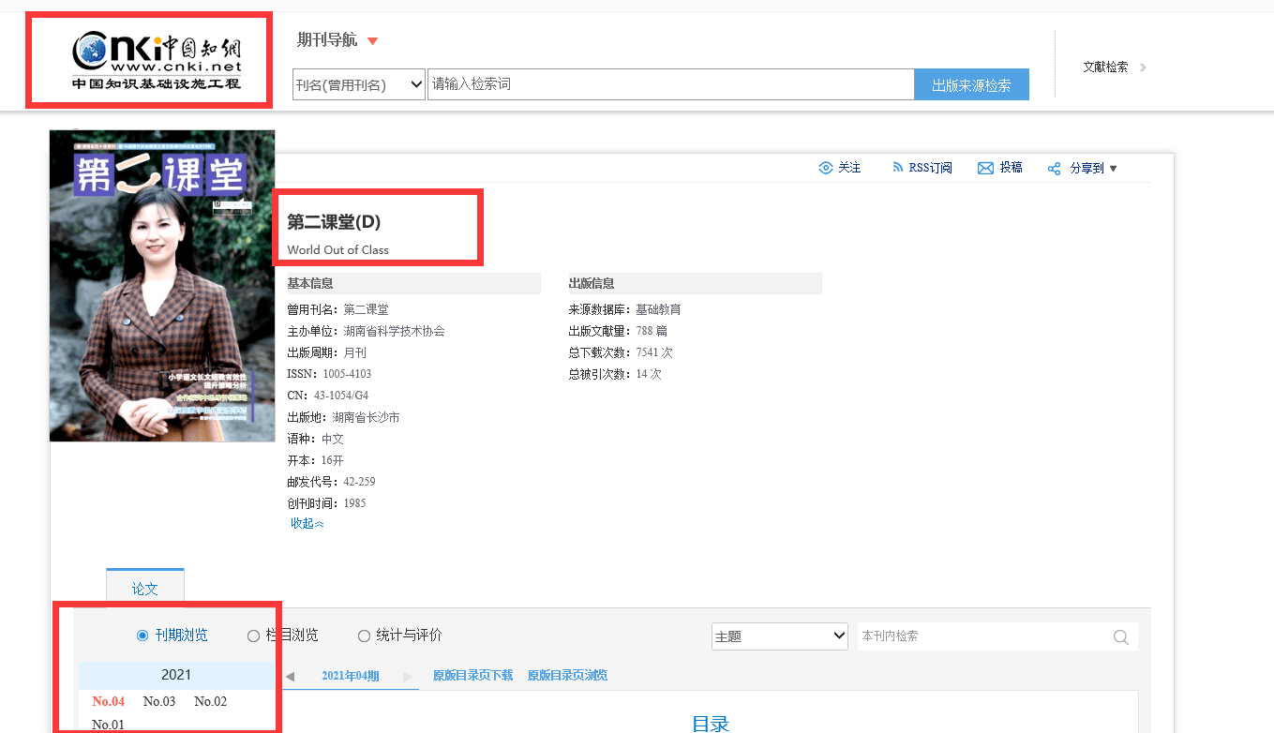
Task: Click the RSS订阅 link text
Action: click(930, 168)
